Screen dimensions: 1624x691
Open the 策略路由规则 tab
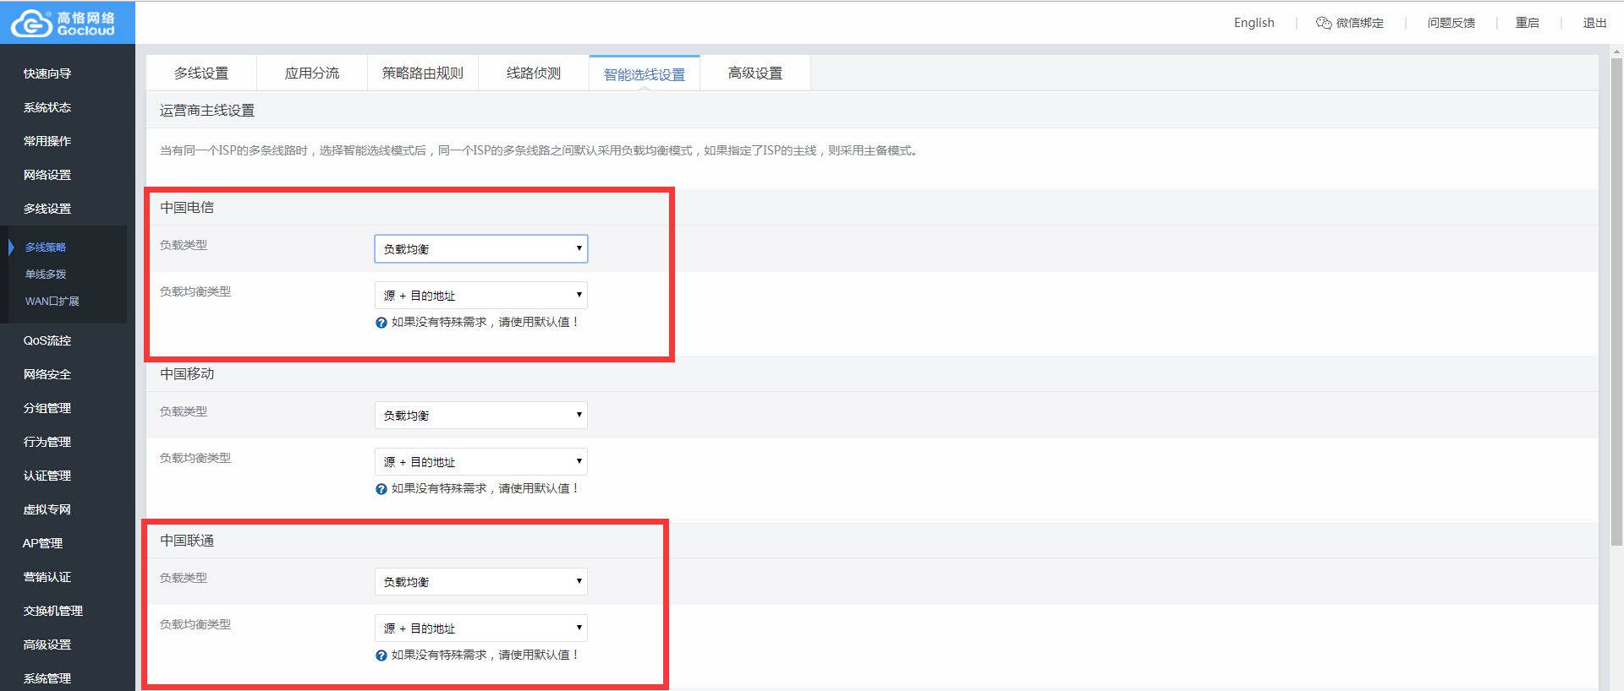[x=423, y=73]
